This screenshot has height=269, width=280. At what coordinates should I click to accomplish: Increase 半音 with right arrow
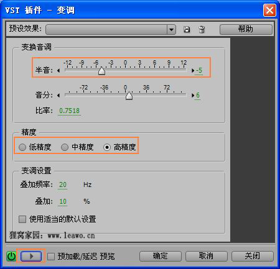coord(193,71)
